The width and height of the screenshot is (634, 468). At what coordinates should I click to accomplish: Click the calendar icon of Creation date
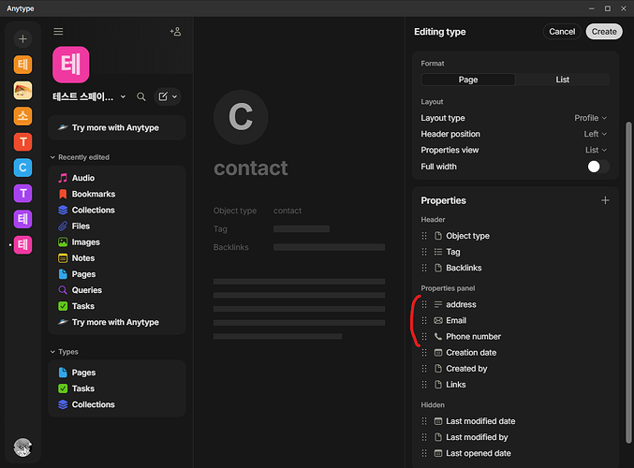click(x=438, y=353)
